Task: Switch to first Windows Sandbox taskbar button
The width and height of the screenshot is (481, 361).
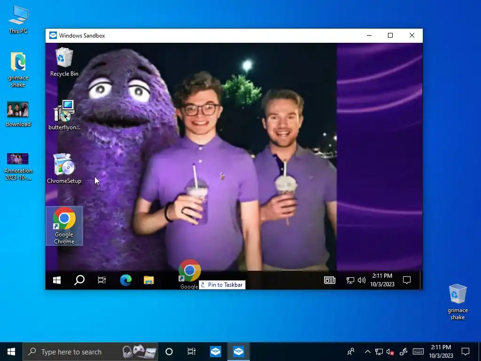Action: click(x=216, y=352)
